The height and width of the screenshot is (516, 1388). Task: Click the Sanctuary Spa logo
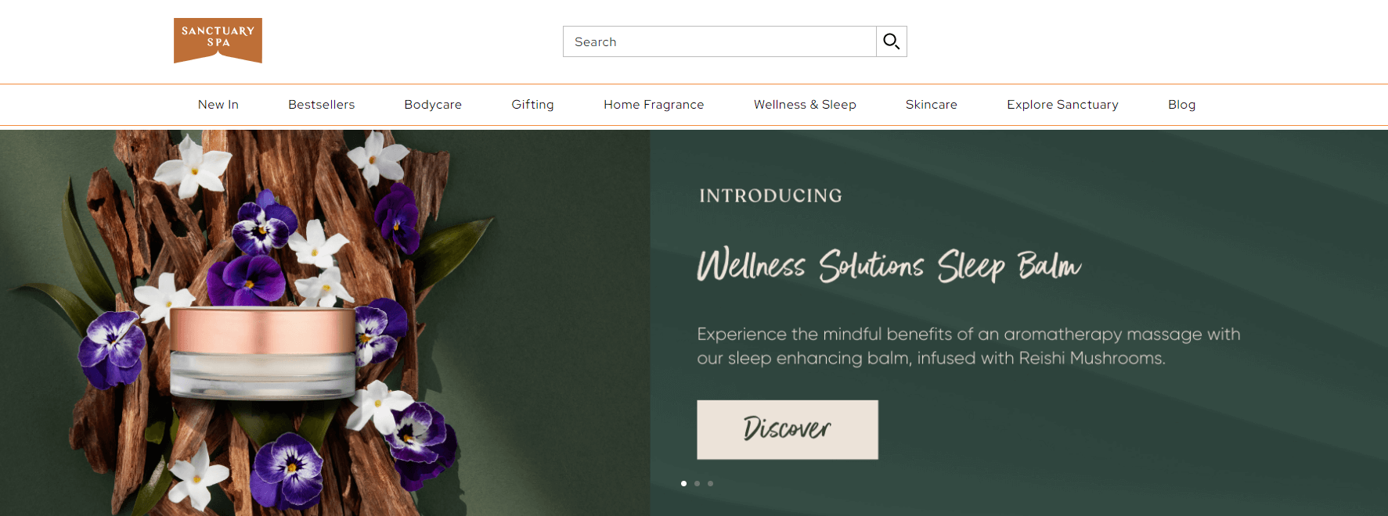218,41
